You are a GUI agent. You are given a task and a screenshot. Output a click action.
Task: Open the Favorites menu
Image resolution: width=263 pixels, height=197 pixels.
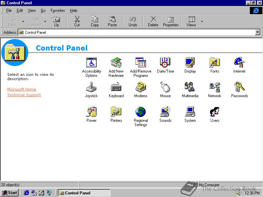(x=58, y=11)
